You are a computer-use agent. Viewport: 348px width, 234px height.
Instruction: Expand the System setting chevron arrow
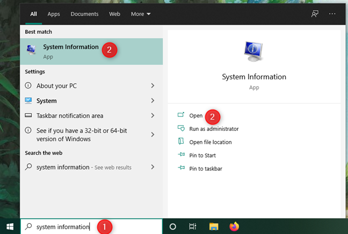[x=153, y=100]
